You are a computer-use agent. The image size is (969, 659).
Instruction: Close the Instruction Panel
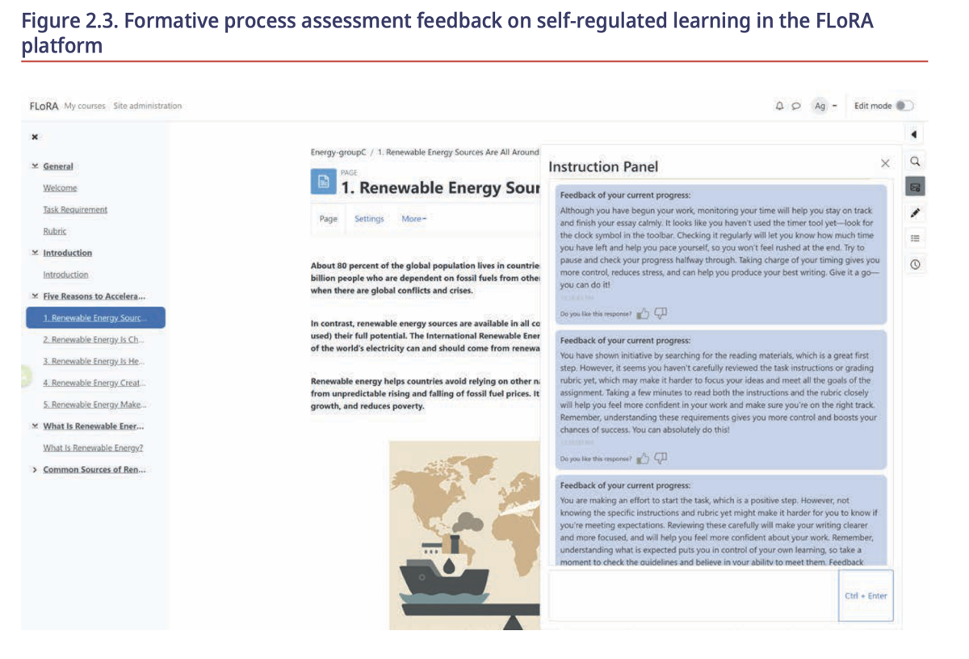click(885, 163)
